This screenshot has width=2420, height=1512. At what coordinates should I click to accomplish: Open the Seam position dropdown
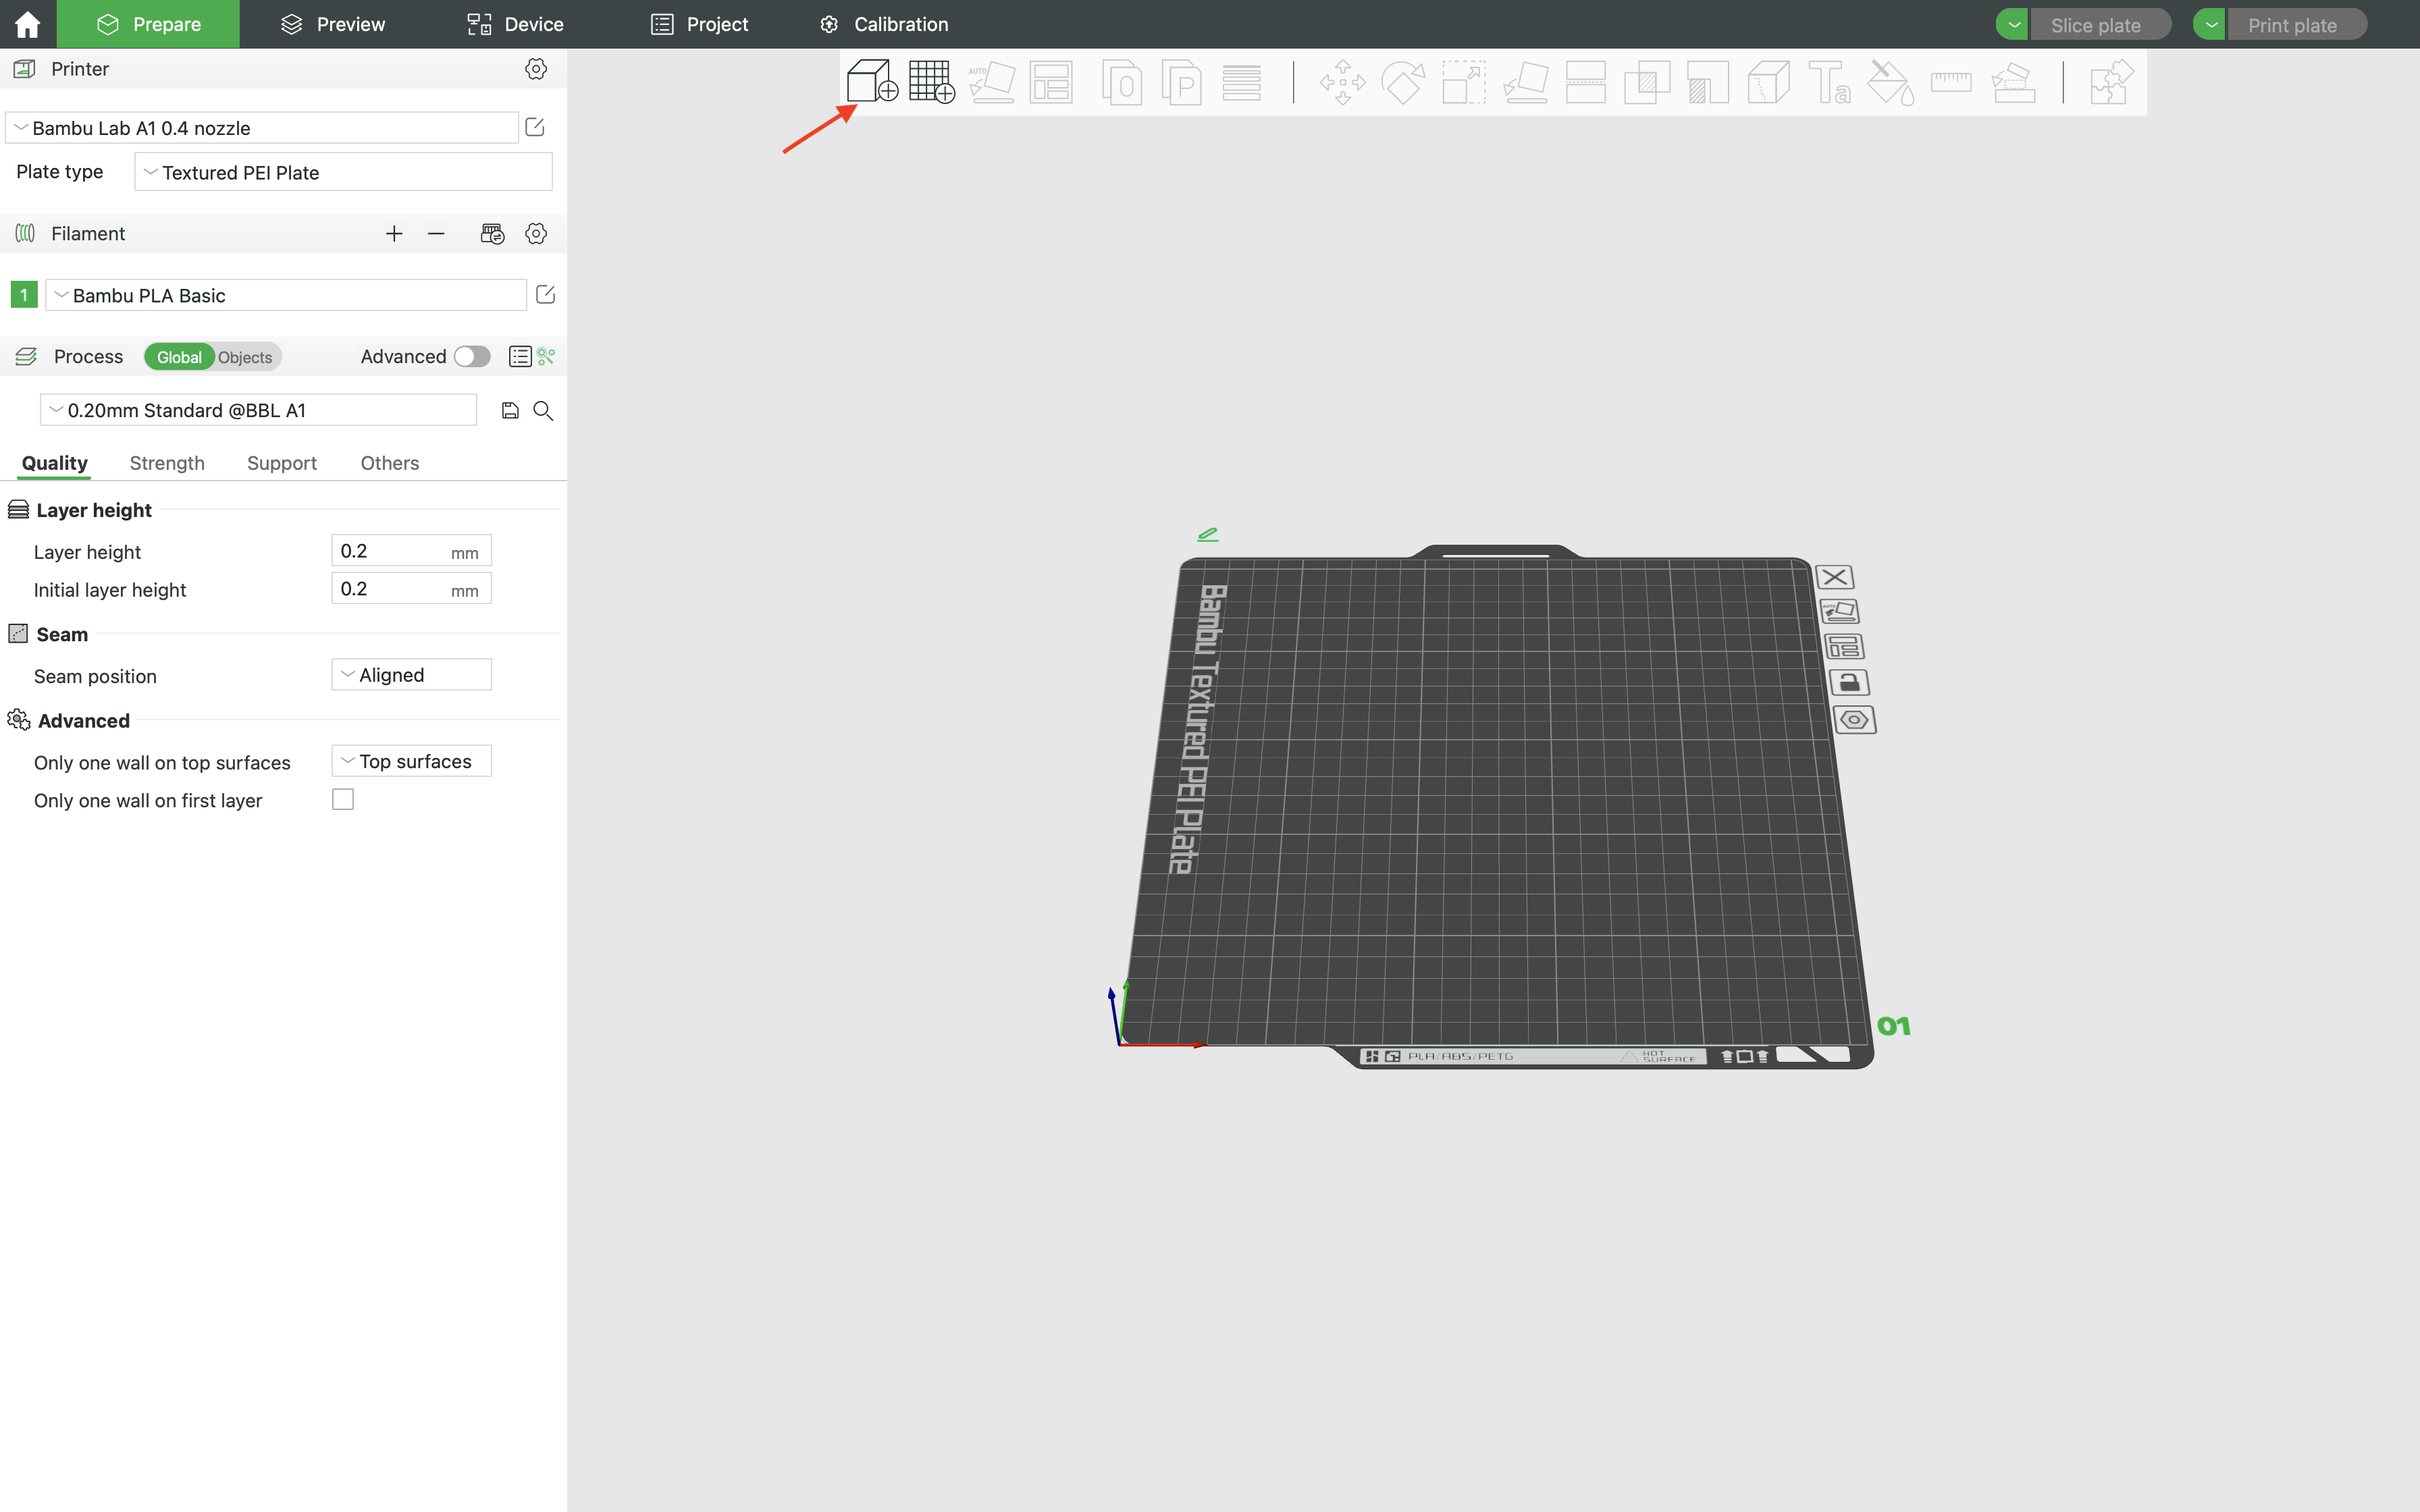click(x=411, y=675)
